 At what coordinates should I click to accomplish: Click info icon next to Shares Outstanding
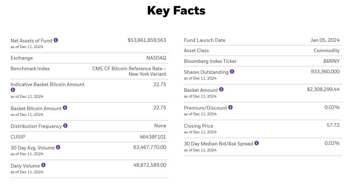[232, 72]
